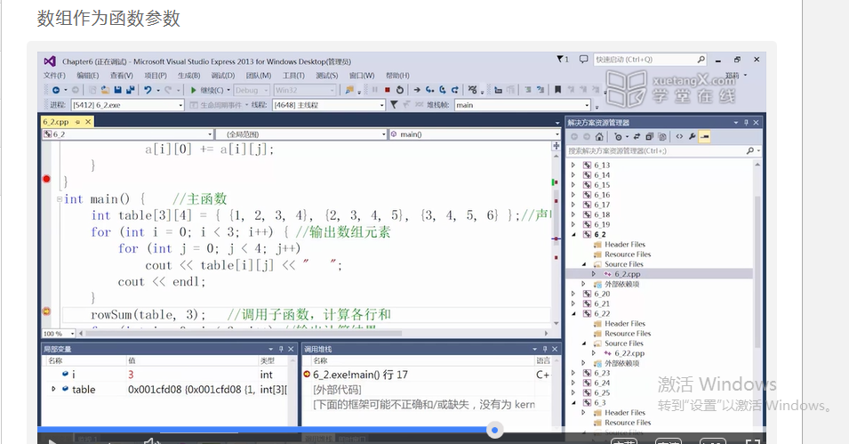Image resolution: width=849 pixels, height=444 pixels.
Task: Click the Step Into icon
Action: pos(430,90)
